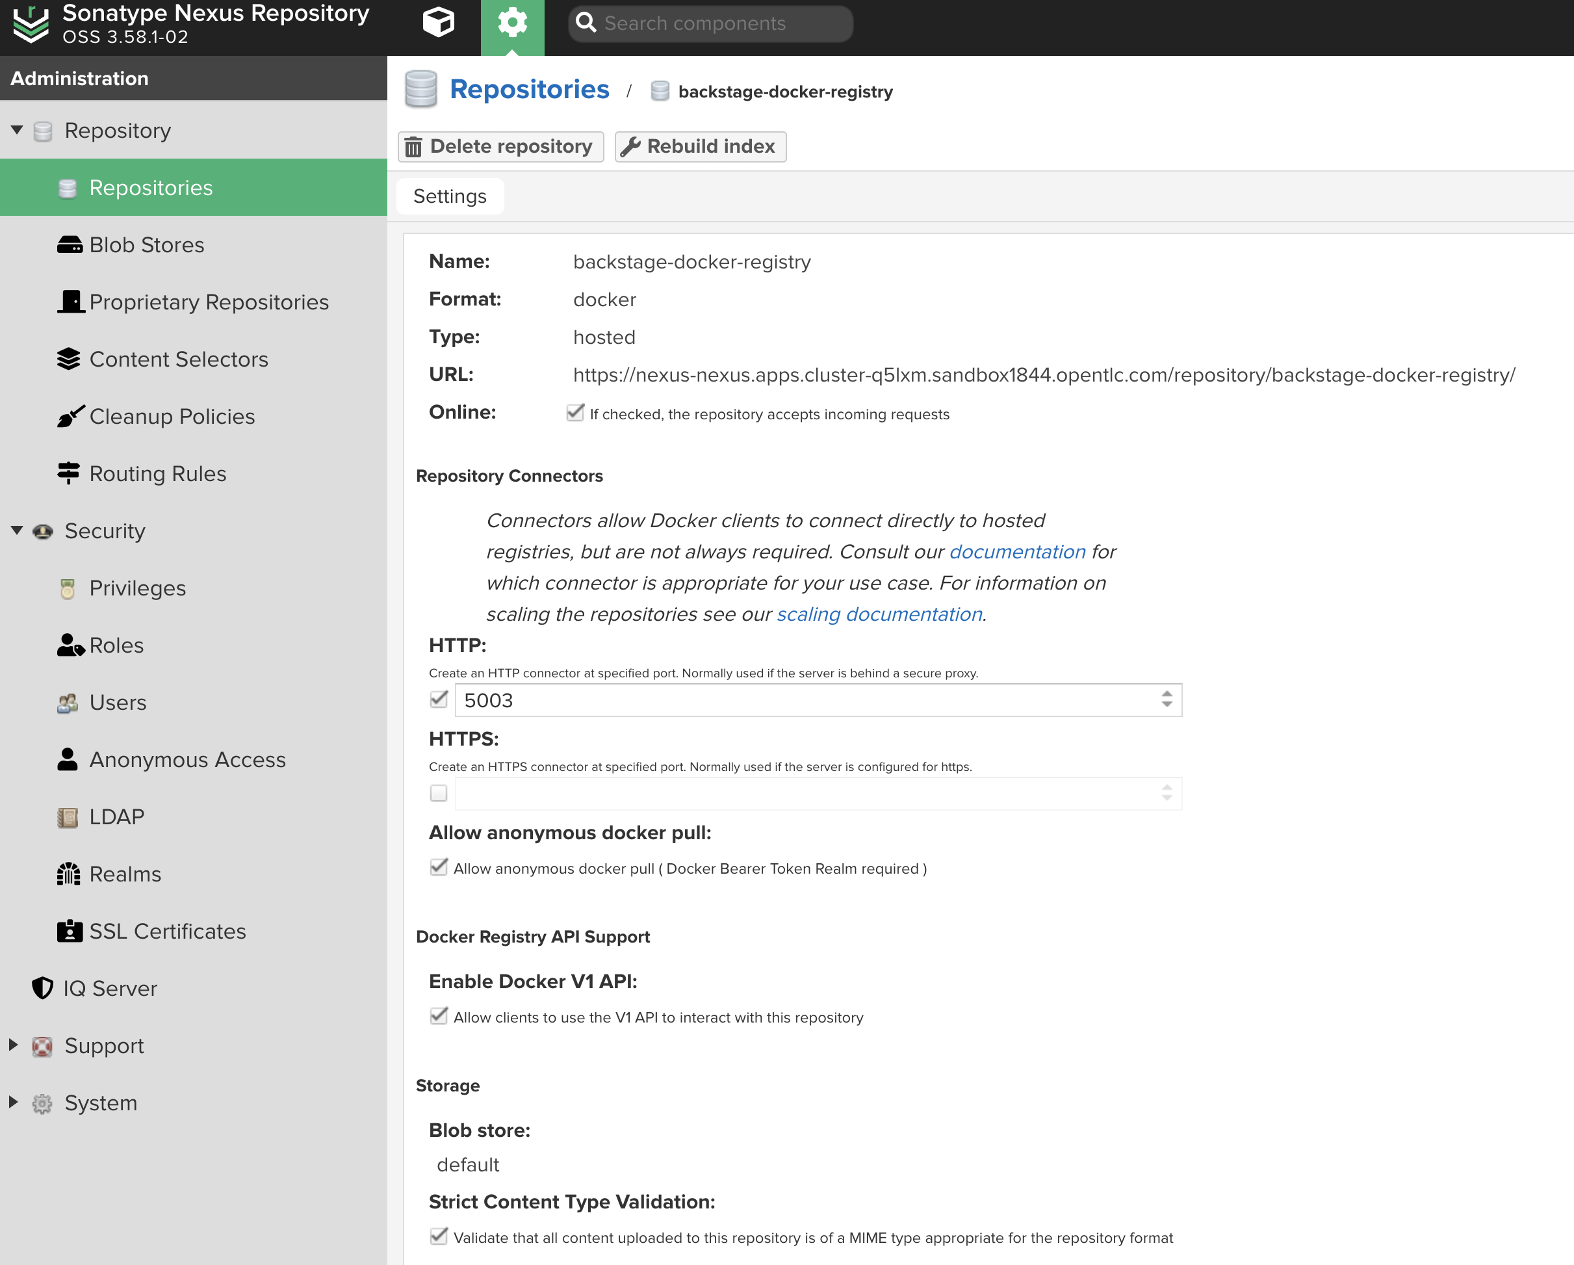Click the Privileges medal icon
The height and width of the screenshot is (1265, 1574).
coord(67,588)
